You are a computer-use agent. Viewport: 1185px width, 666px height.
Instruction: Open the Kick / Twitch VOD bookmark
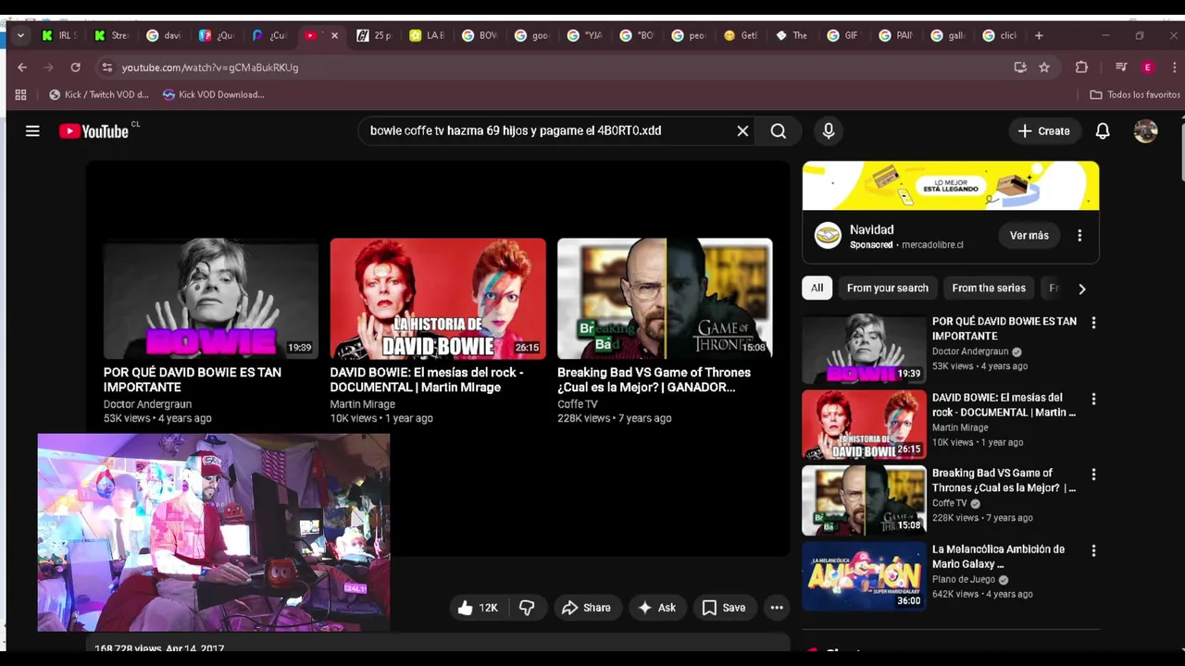(99, 94)
